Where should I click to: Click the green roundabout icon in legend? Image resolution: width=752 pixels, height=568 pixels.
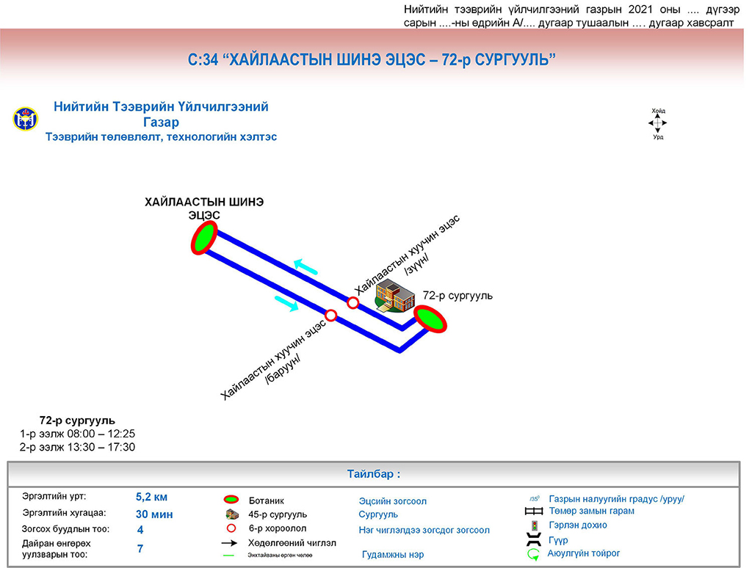534,555
